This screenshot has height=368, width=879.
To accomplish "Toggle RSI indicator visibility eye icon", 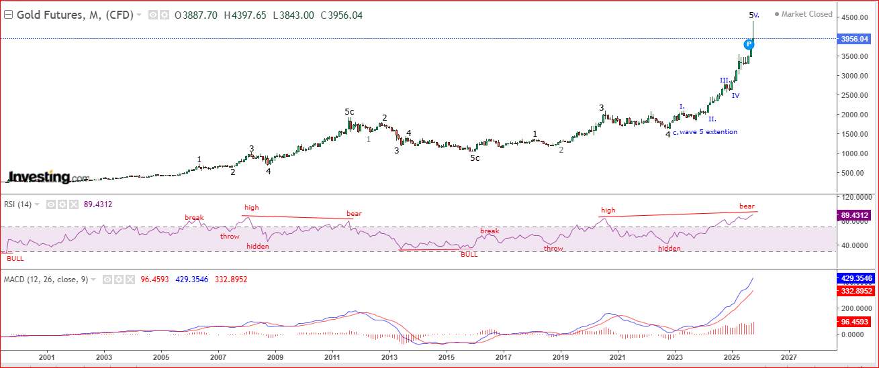I will pyautogui.click(x=50, y=204).
